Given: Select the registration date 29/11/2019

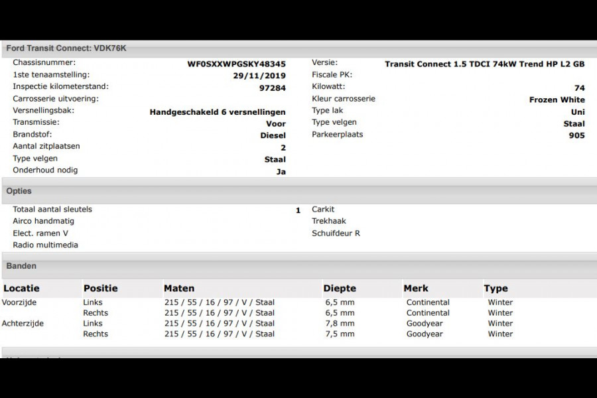Looking at the screenshot, I should coord(263,76).
